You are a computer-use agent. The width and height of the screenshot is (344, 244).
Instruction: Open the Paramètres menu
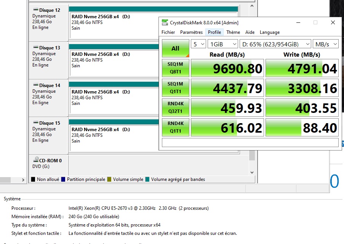click(191, 32)
